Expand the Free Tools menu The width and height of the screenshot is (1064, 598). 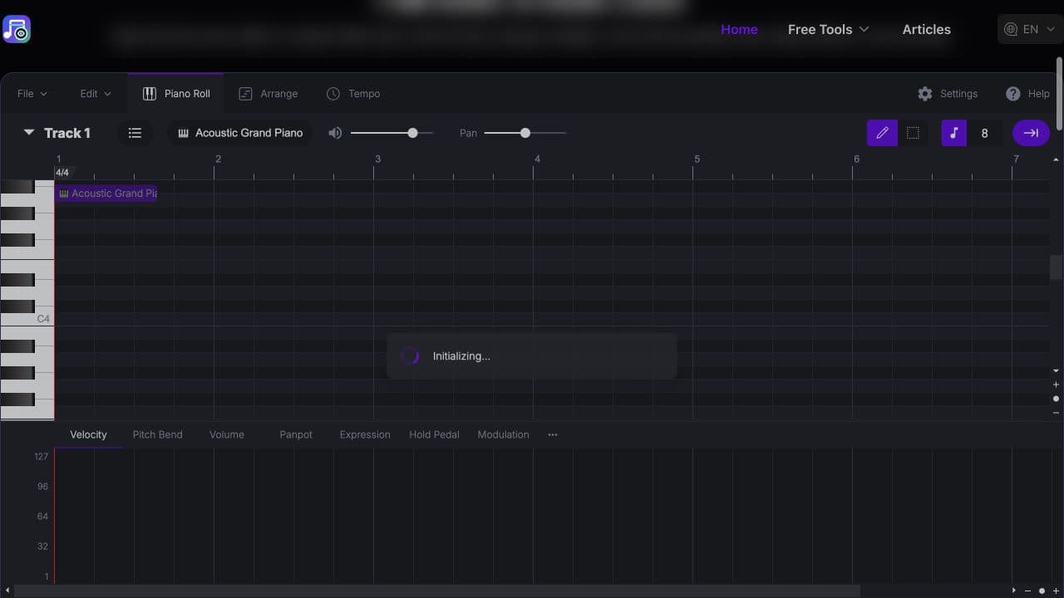tap(829, 29)
